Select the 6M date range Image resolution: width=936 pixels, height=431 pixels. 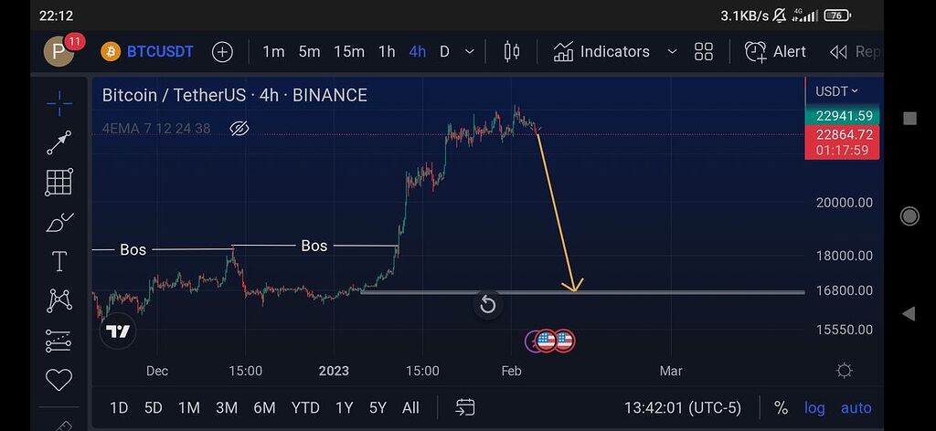(264, 407)
